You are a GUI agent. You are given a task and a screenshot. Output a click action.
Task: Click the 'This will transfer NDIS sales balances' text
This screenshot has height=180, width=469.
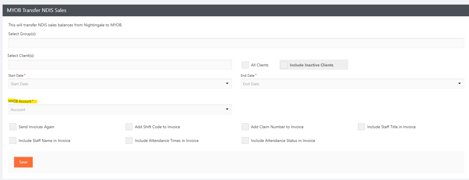coord(65,25)
